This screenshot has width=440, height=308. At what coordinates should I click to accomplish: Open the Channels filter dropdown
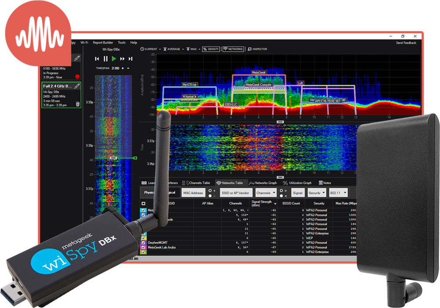266,193
